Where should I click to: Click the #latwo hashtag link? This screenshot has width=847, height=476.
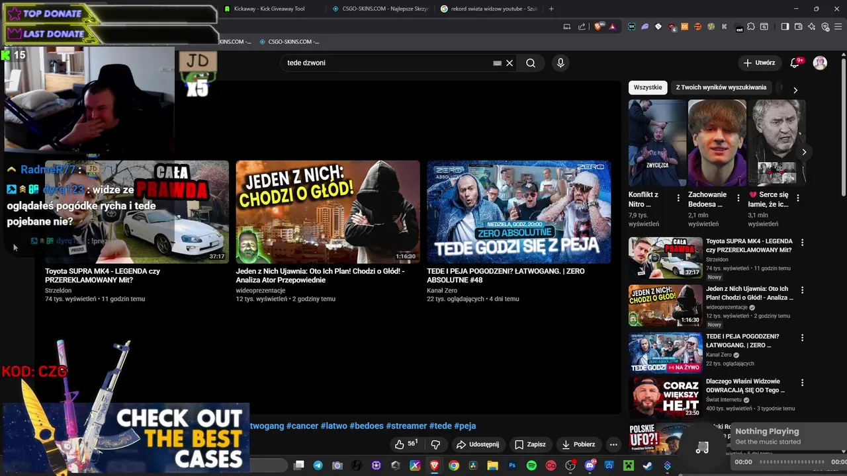pyautogui.click(x=334, y=426)
